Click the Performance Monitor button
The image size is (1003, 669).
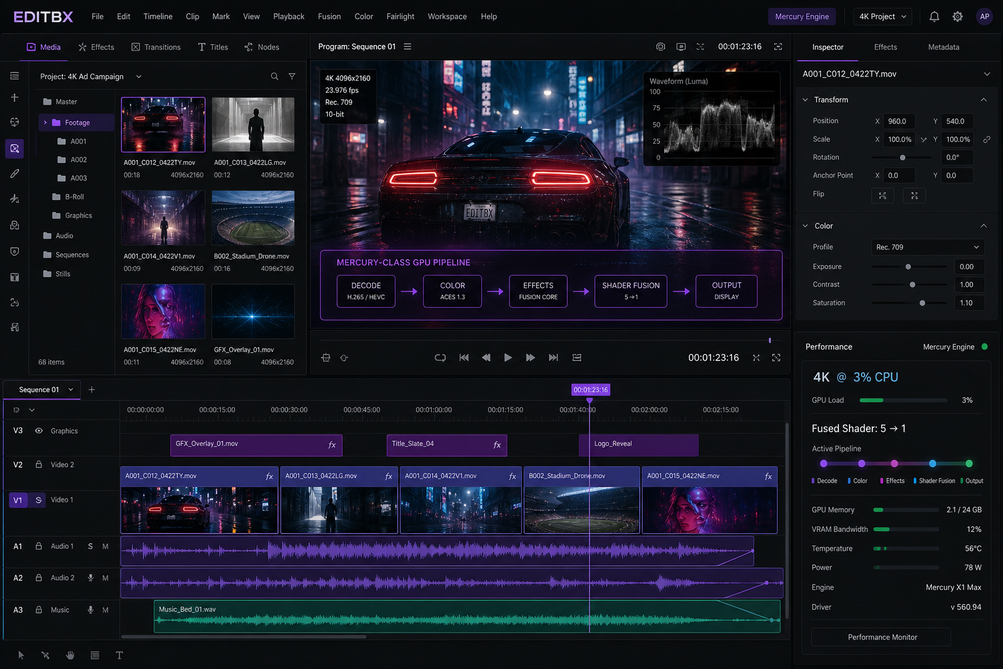(882, 637)
